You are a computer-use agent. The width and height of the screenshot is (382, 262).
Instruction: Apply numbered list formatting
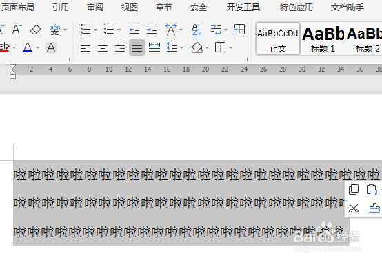[x=109, y=30]
